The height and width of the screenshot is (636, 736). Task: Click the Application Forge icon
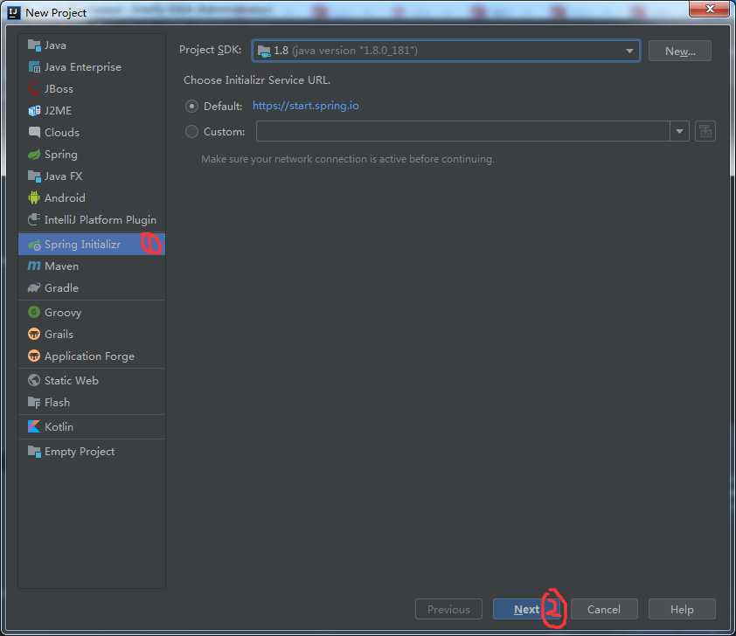coord(34,356)
